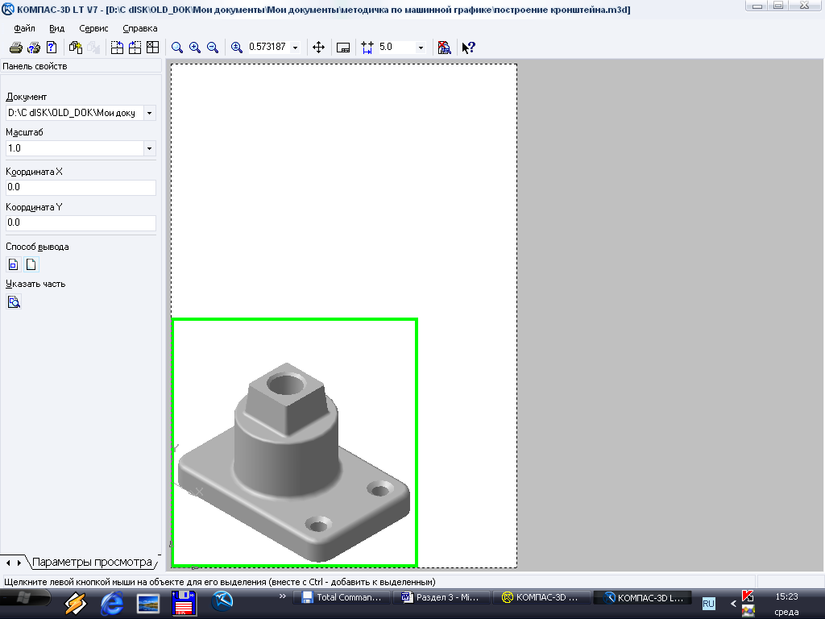Switch to first КОМПАС-3D taskbar button
825x619 pixels.
[x=541, y=597]
